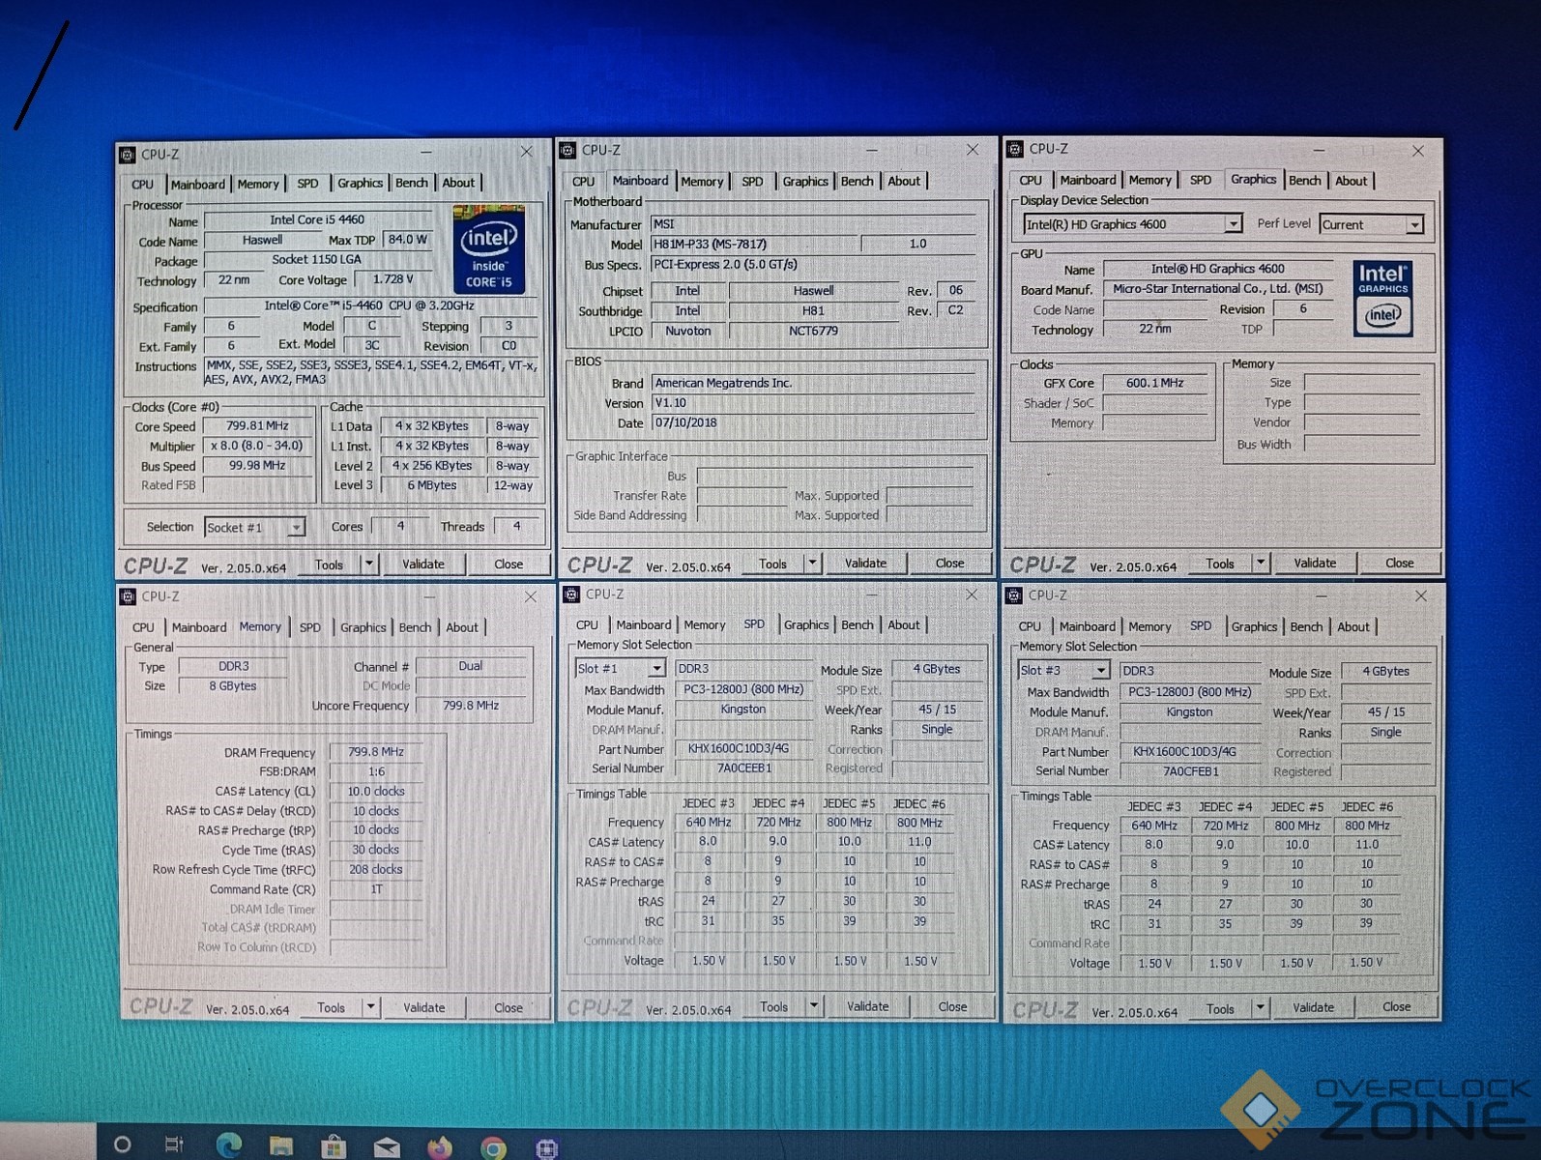
Task: Open Cortana search circle on taskbar
Action: [x=122, y=1145]
